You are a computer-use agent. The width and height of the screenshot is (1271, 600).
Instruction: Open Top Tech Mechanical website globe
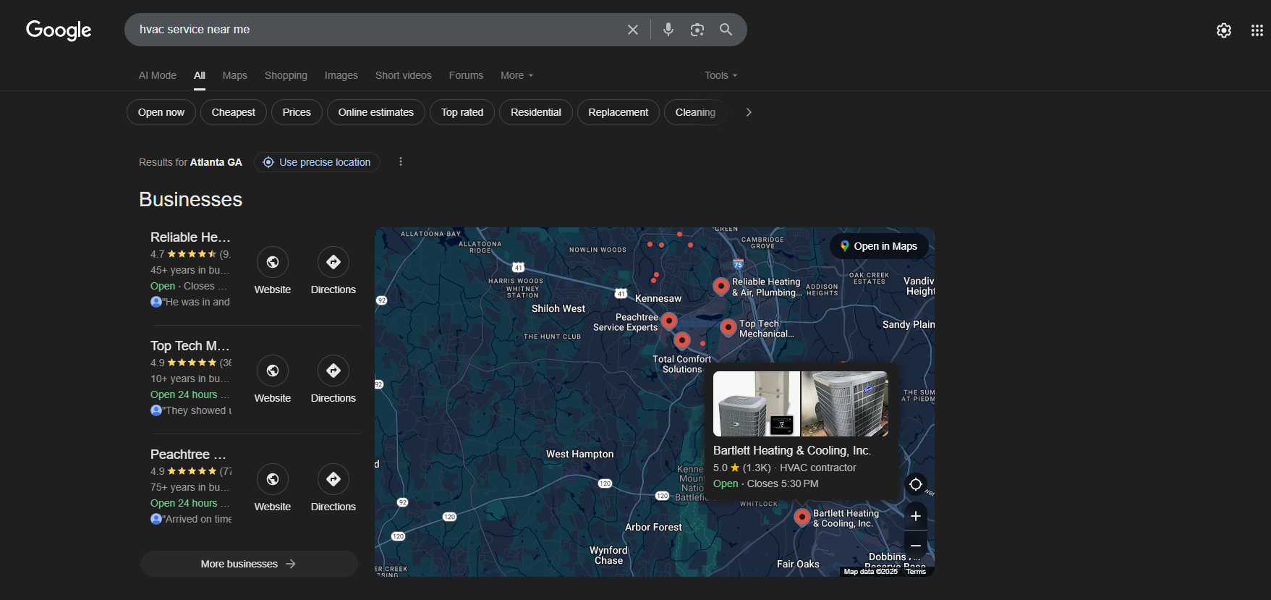click(273, 371)
